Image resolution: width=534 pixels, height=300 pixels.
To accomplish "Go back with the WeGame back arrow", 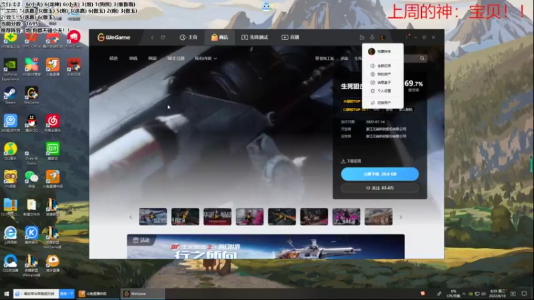I will (152, 37).
